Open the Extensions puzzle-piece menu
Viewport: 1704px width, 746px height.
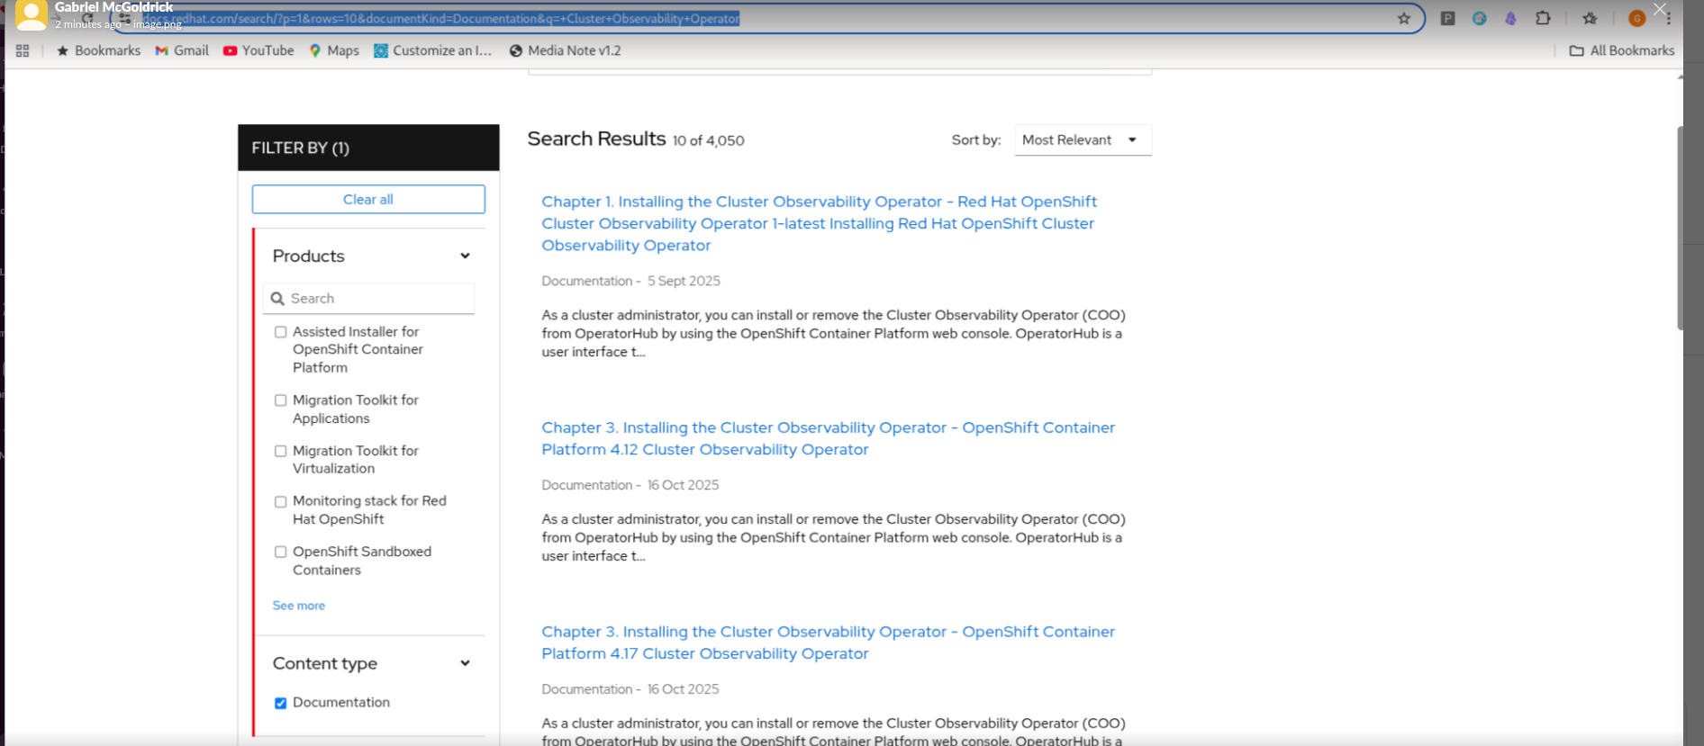(1543, 18)
